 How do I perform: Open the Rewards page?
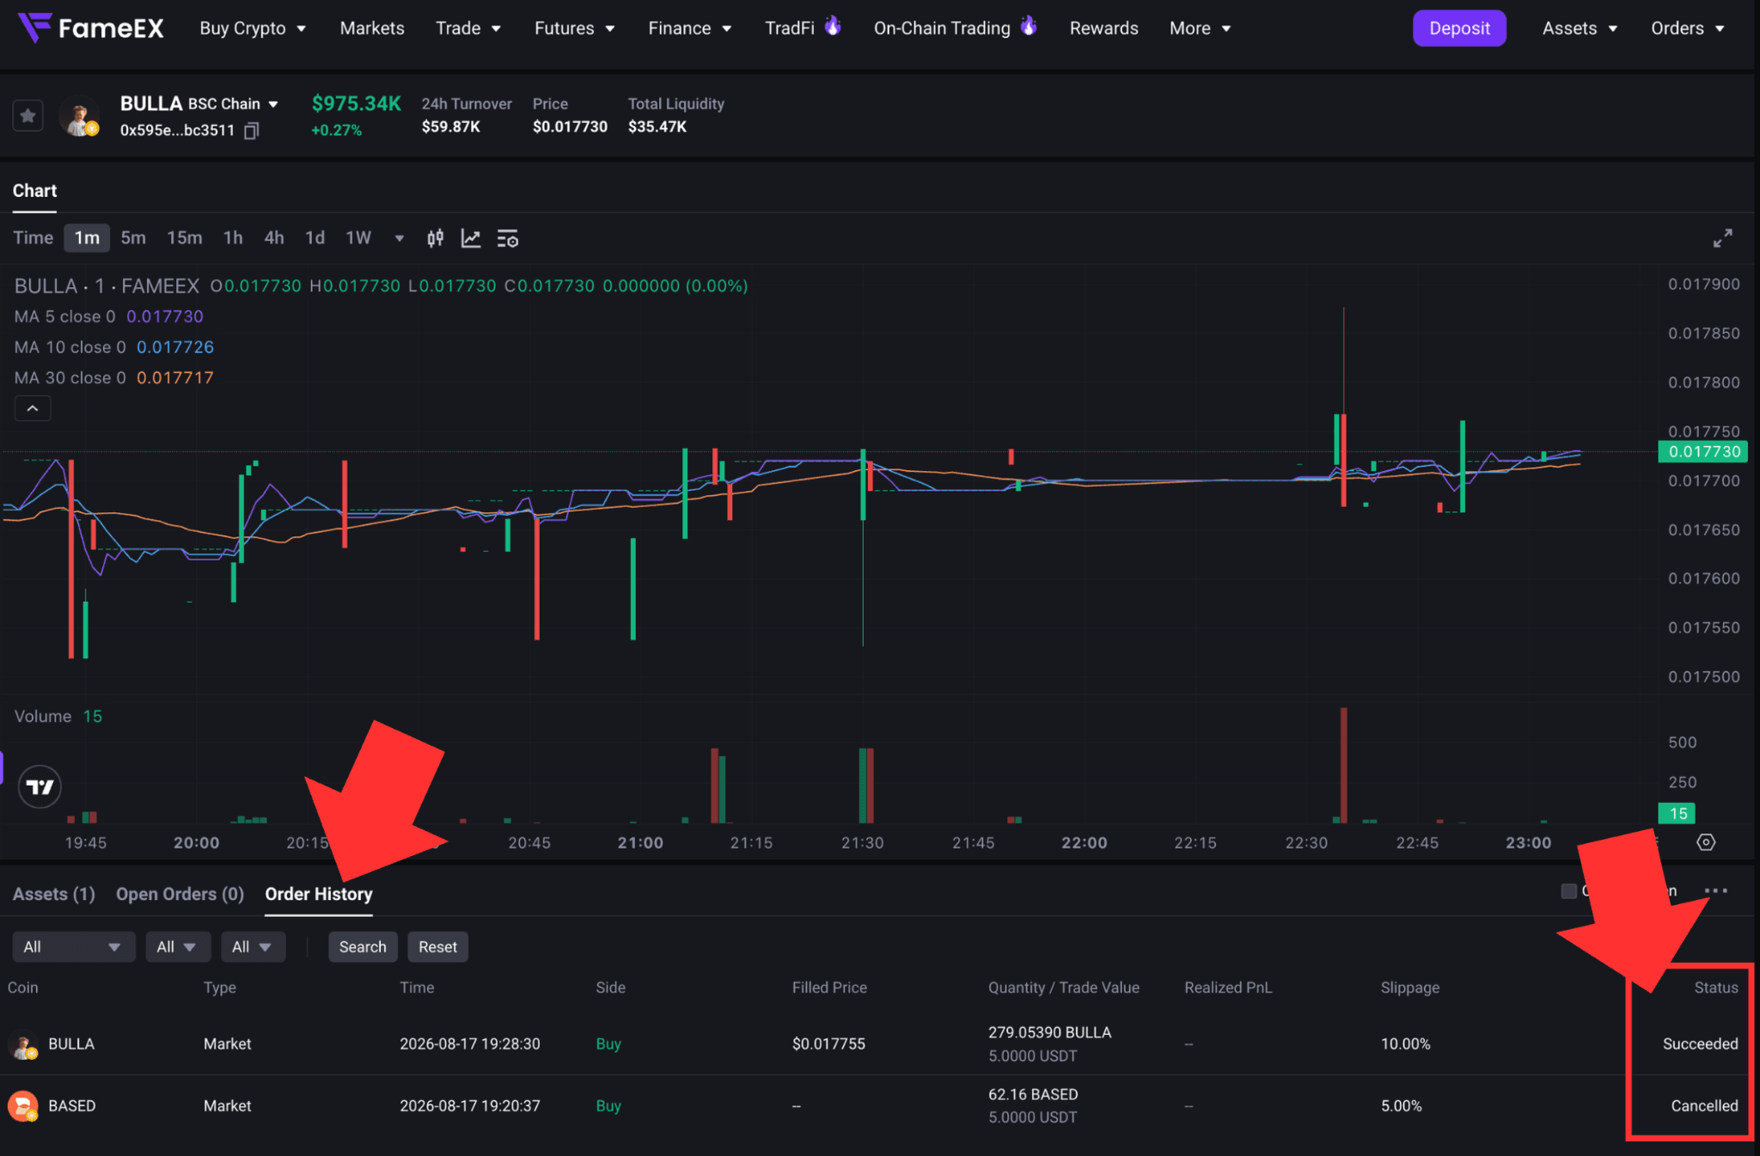(x=1104, y=28)
